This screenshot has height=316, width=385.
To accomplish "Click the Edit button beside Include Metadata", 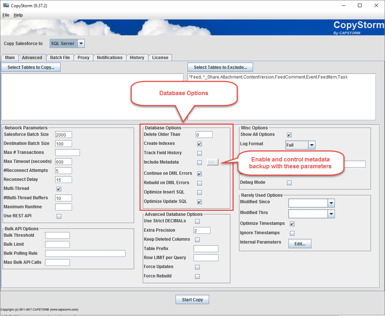I will pos(212,162).
